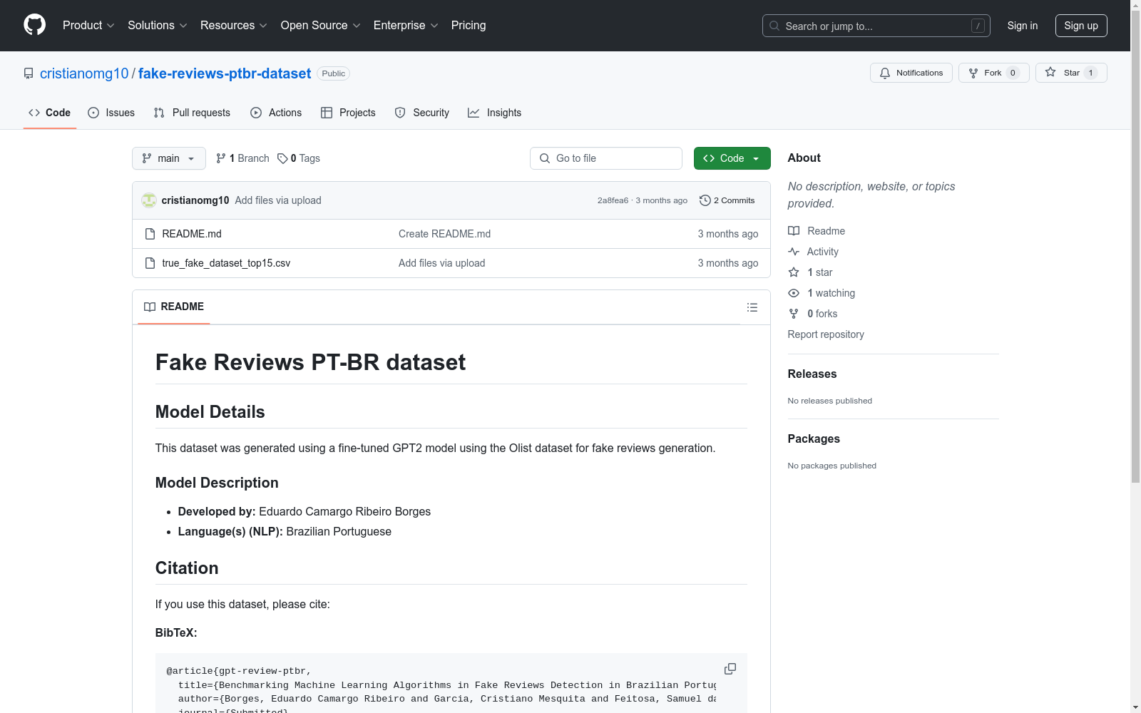Click the Sign up button
The height and width of the screenshot is (713, 1141).
1081,26
